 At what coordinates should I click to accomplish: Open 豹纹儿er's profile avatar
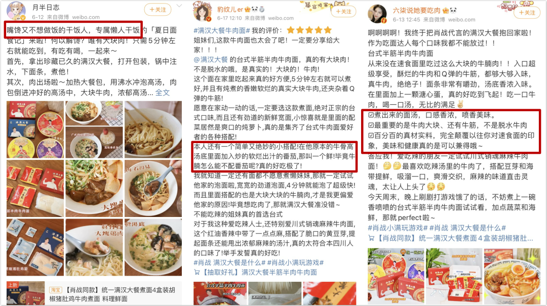(203, 12)
